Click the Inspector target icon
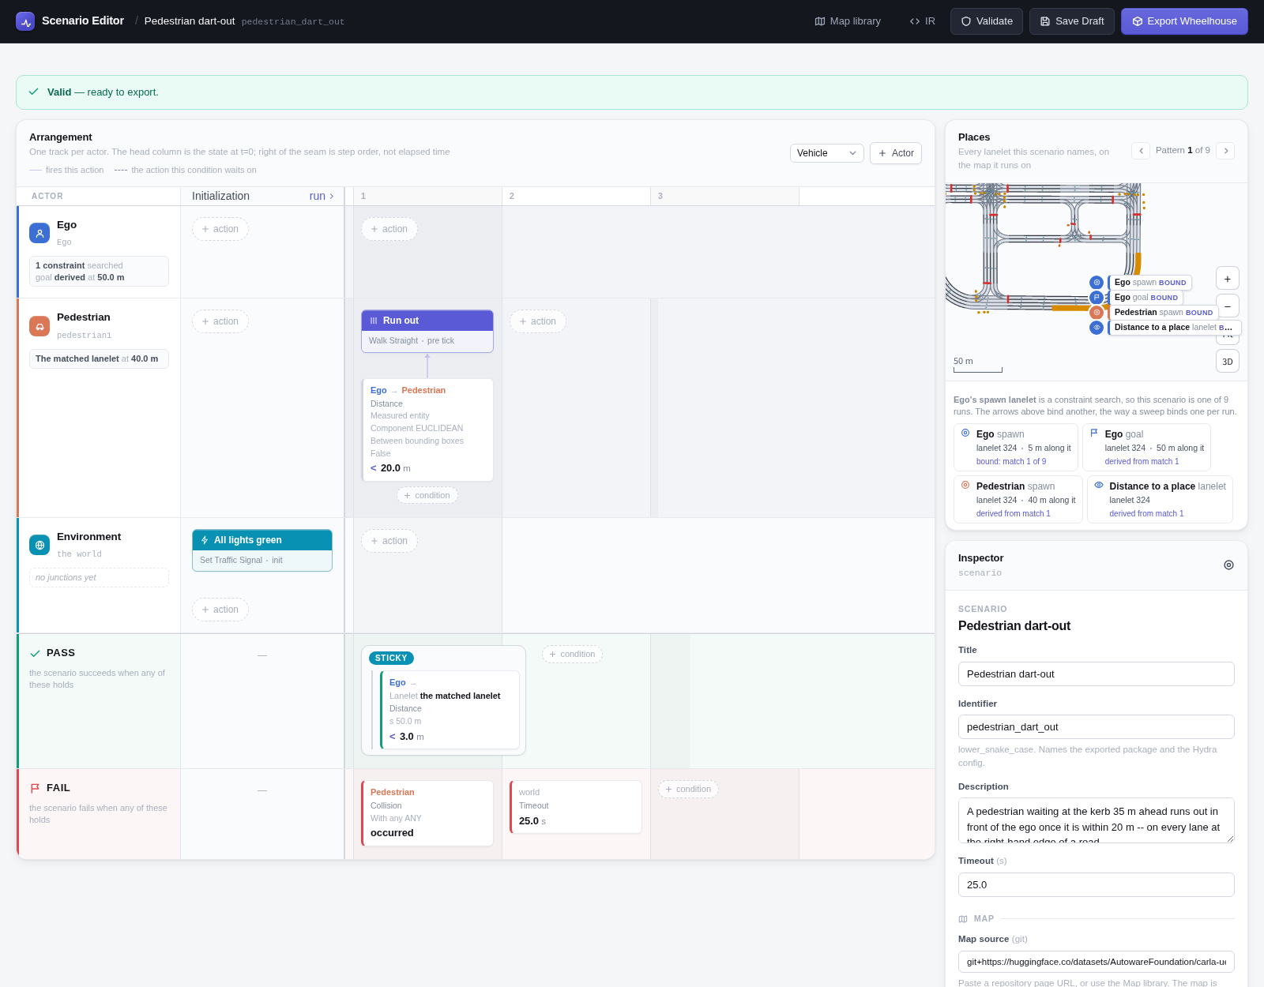This screenshot has height=987, width=1264. [1228, 565]
